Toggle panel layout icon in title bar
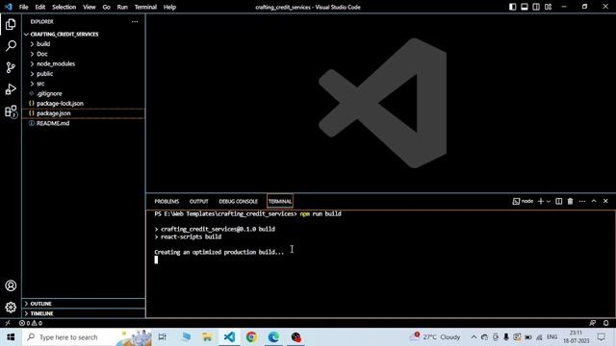The height and width of the screenshot is (346, 616). pos(525,7)
